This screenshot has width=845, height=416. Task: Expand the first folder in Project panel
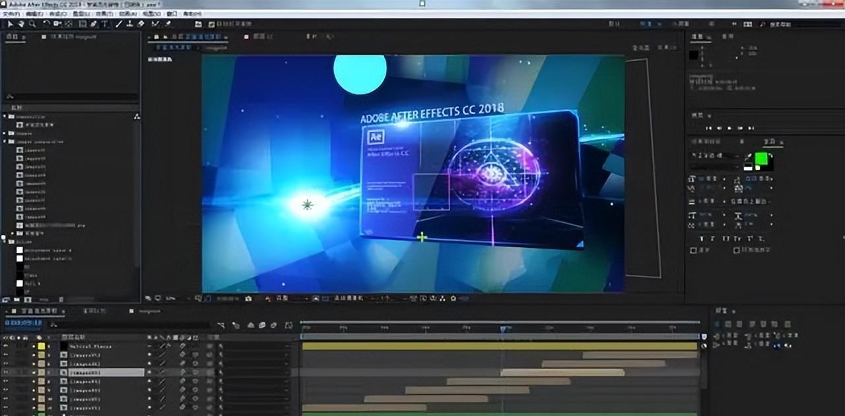tap(5, 116)
